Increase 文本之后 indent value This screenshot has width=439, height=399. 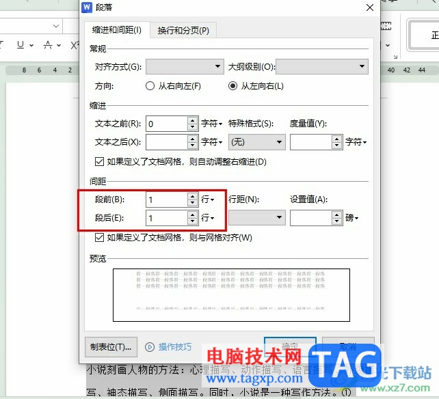click(x=192, y=139)
